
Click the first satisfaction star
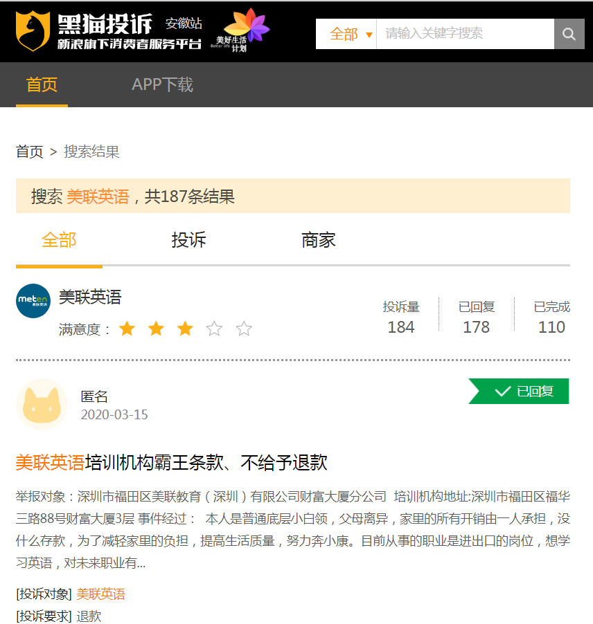coord(127,329)
